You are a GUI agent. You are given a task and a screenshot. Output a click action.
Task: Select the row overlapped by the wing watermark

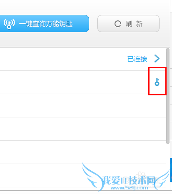pyautogui.click(x=83, y=175)
